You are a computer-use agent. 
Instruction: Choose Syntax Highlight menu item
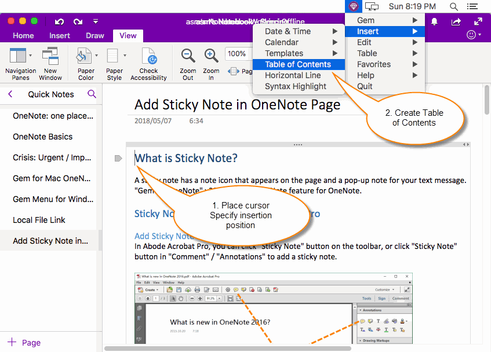(x=299, y=86)
